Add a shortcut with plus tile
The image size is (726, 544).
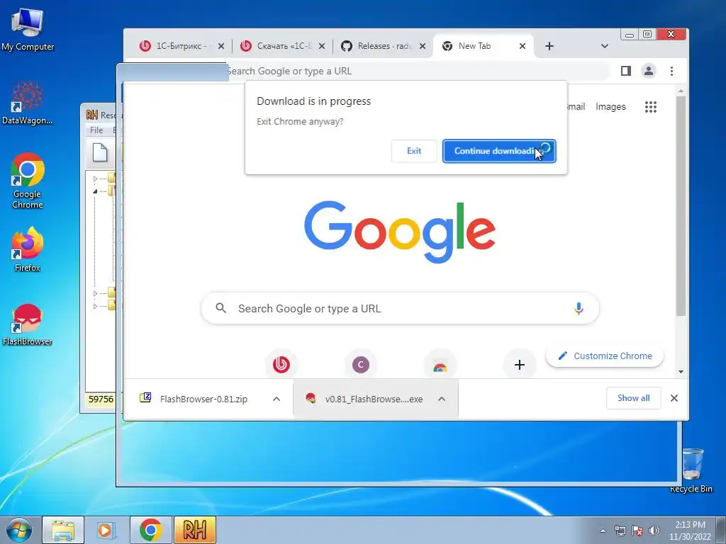pos(520,365)
